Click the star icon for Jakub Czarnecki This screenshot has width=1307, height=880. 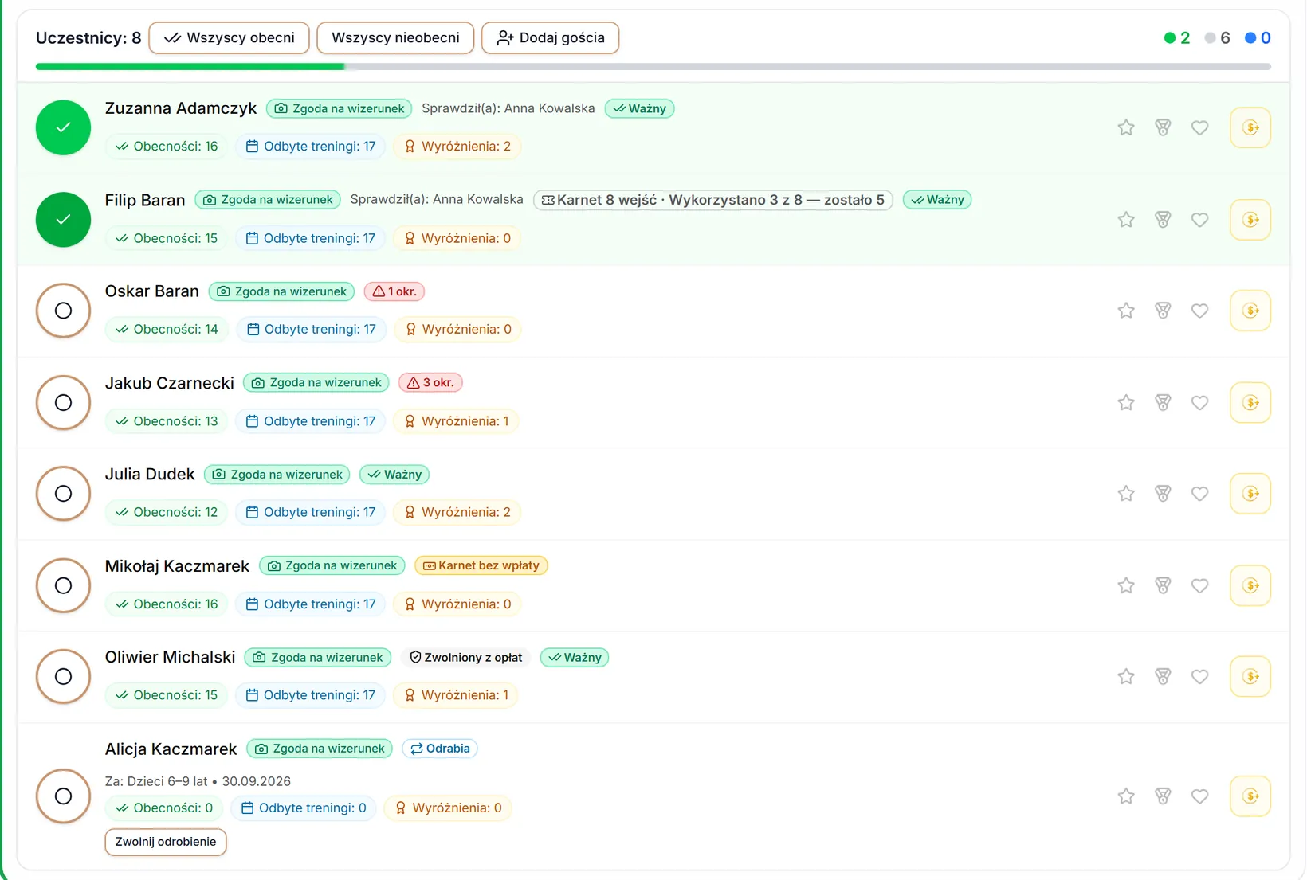(1125, 402)
